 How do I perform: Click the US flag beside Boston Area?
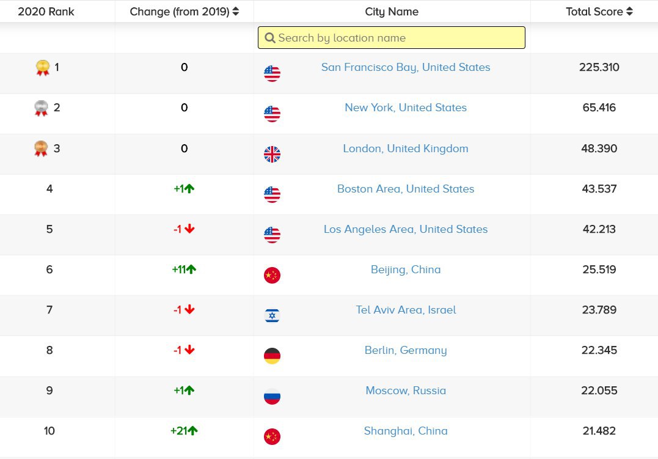click(x=272, y=195)
